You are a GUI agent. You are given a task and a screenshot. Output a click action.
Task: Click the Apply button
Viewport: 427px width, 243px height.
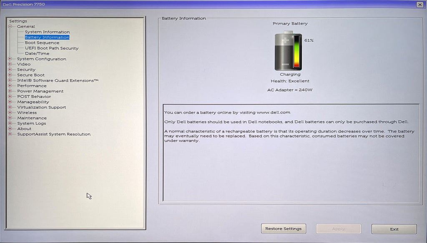(339, 229)
